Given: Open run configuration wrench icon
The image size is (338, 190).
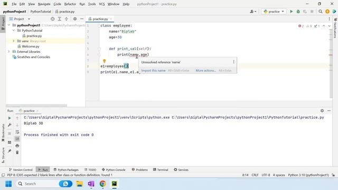Looking at the screenshot, I should point(10,125).
